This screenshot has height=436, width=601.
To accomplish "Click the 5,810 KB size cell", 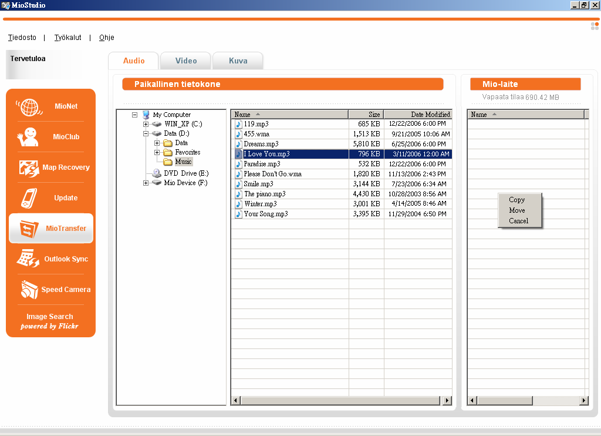I will [366, 144].
